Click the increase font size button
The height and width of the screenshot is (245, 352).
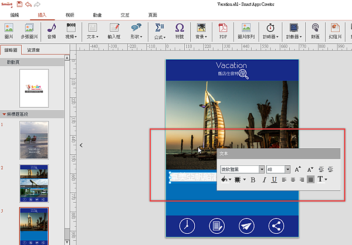click(297, 169)
